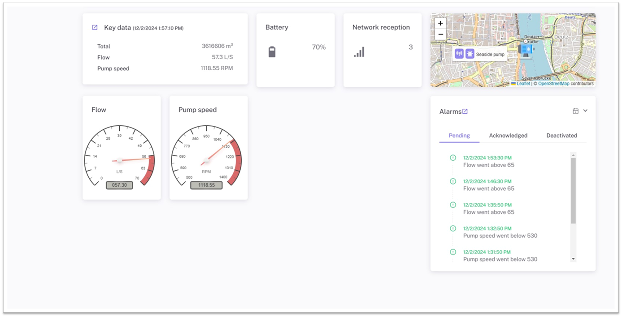Screen dimensions: 622x317
Task: Click the green warning icon beside the 1:53:30 alarm
Action: 452,158
